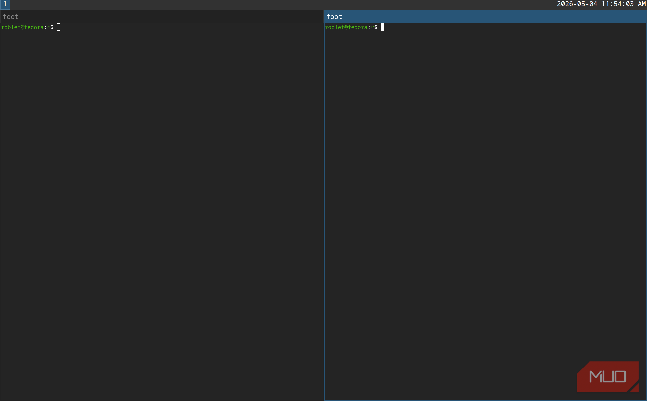Focus the left foot window title bar

[162, 17]
